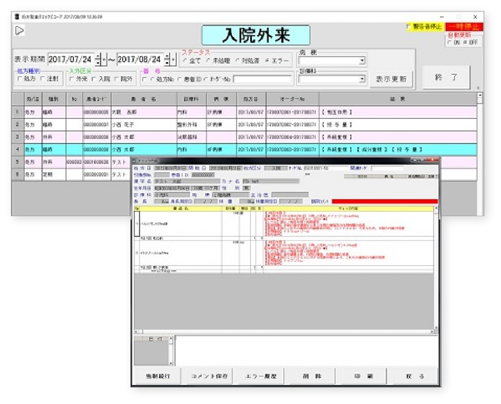Image resolution: width=501 pixels, height=404 pixels.
Task: Select the 患者ID radio button
Action: click(x=180, y=79)
